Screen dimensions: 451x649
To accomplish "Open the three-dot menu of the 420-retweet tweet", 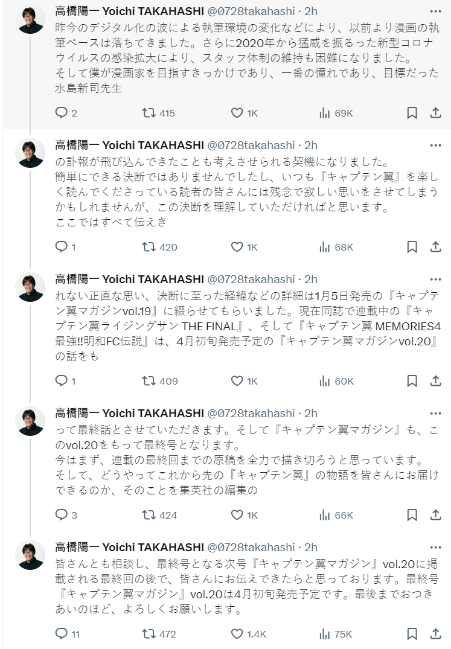I will click(435, 145).
